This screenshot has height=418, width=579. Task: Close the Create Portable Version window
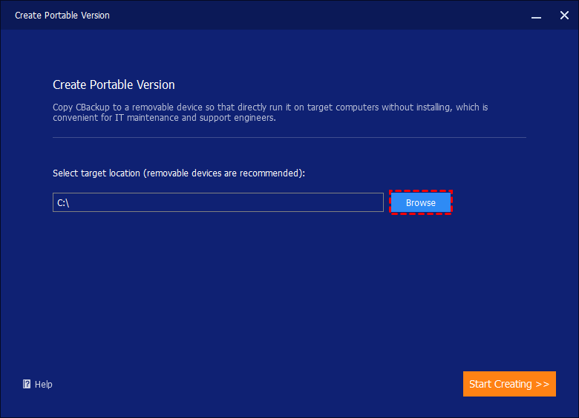563,15
